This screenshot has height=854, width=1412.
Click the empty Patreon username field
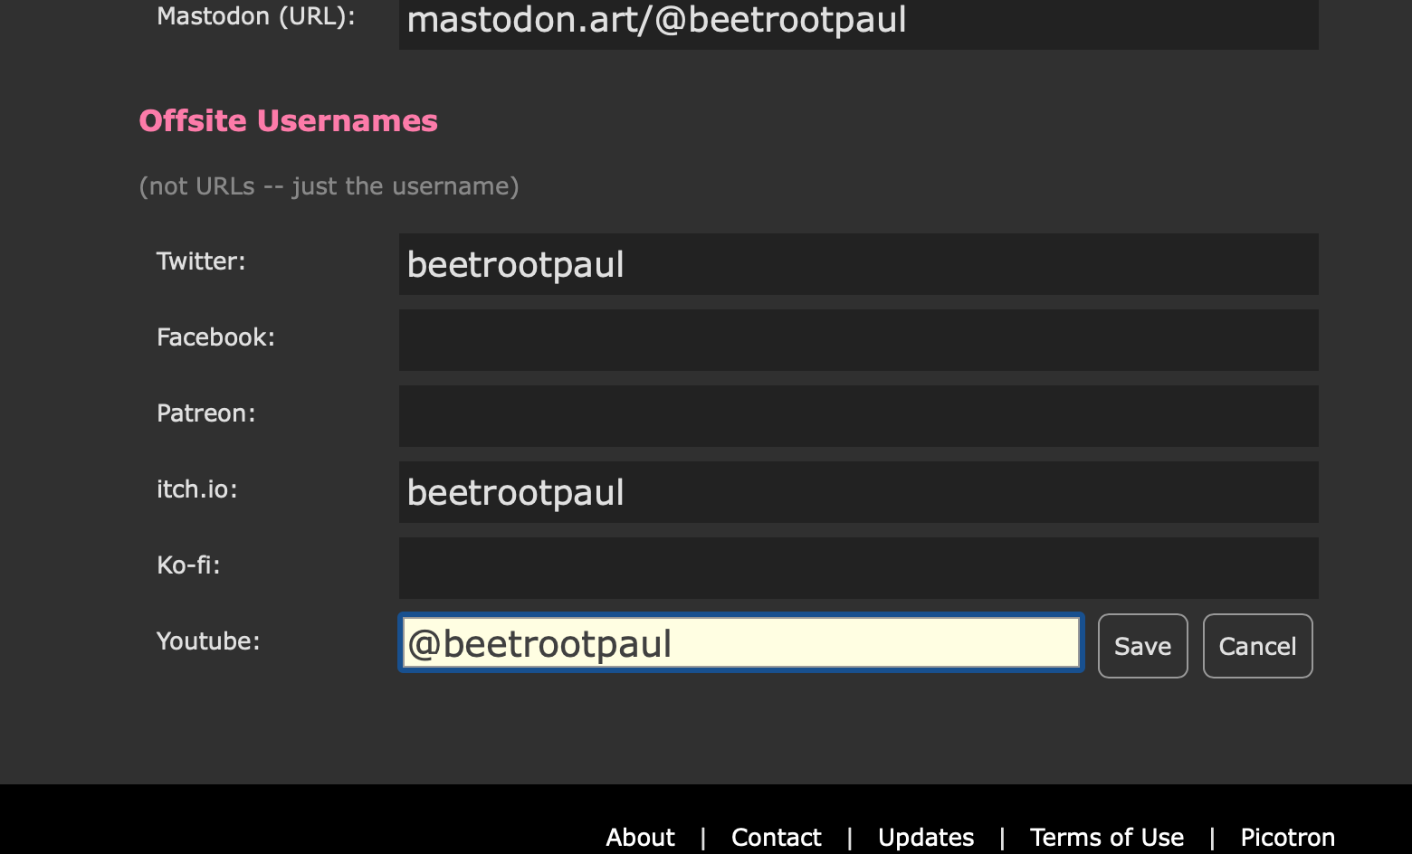[858, 416]
